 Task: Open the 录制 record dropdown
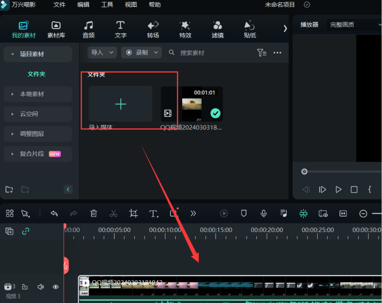142,53
